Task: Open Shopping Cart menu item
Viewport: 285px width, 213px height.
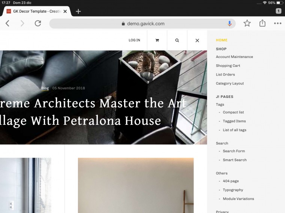Action: point(228,66)
